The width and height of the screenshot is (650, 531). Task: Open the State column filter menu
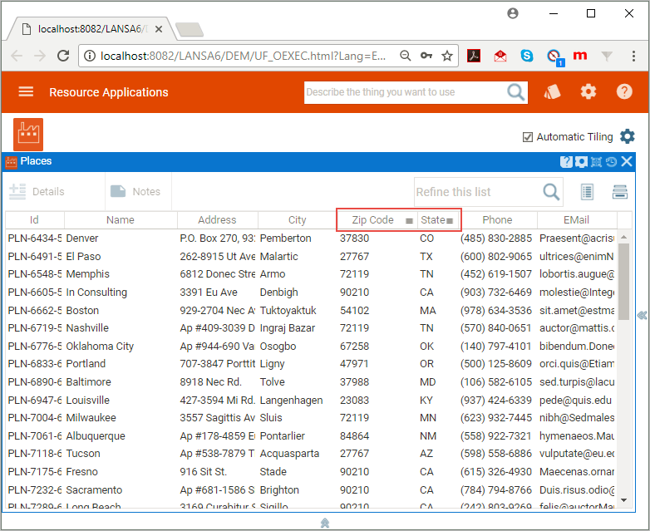tap(450, 220)
